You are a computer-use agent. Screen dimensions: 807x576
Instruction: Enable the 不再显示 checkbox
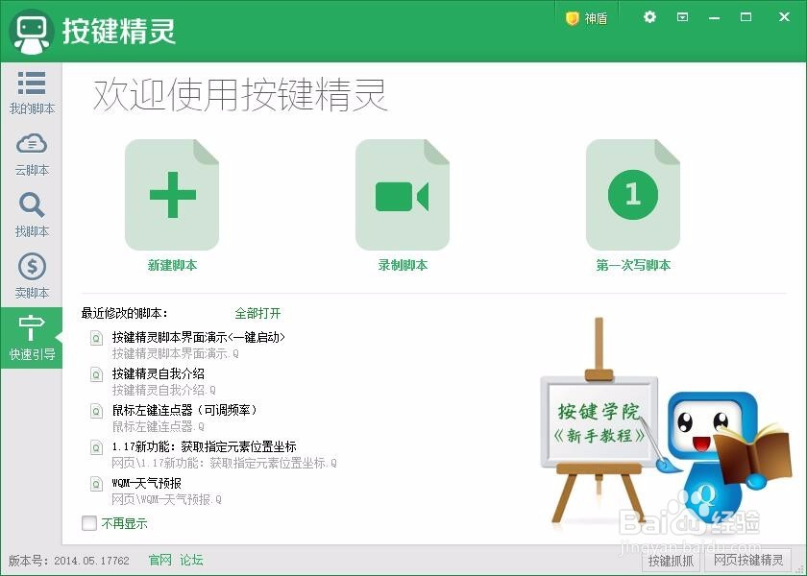click(89, 523)
